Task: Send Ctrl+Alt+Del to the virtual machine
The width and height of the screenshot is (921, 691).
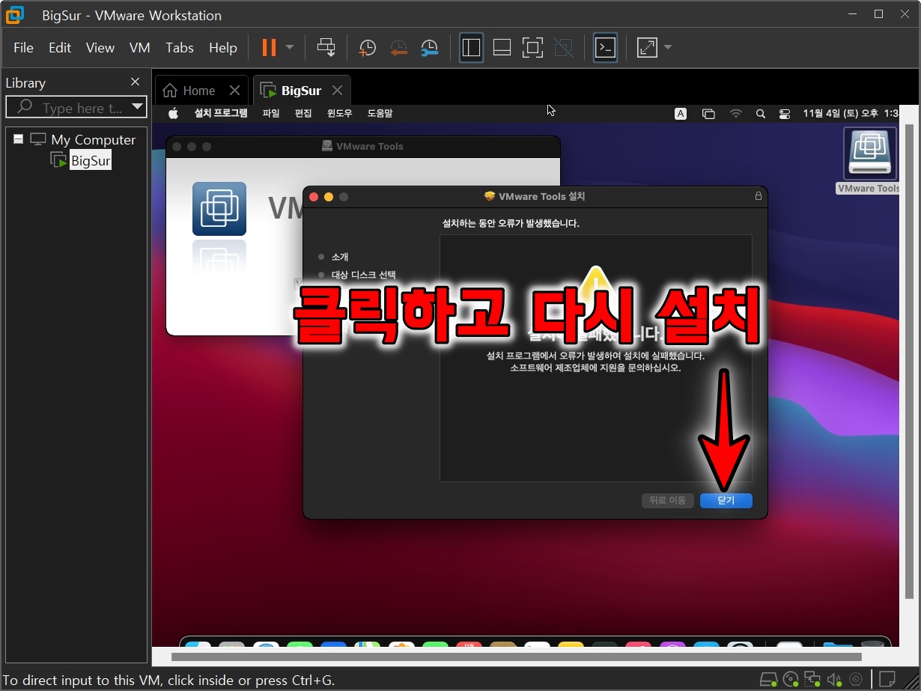Action: pos(326,48)
